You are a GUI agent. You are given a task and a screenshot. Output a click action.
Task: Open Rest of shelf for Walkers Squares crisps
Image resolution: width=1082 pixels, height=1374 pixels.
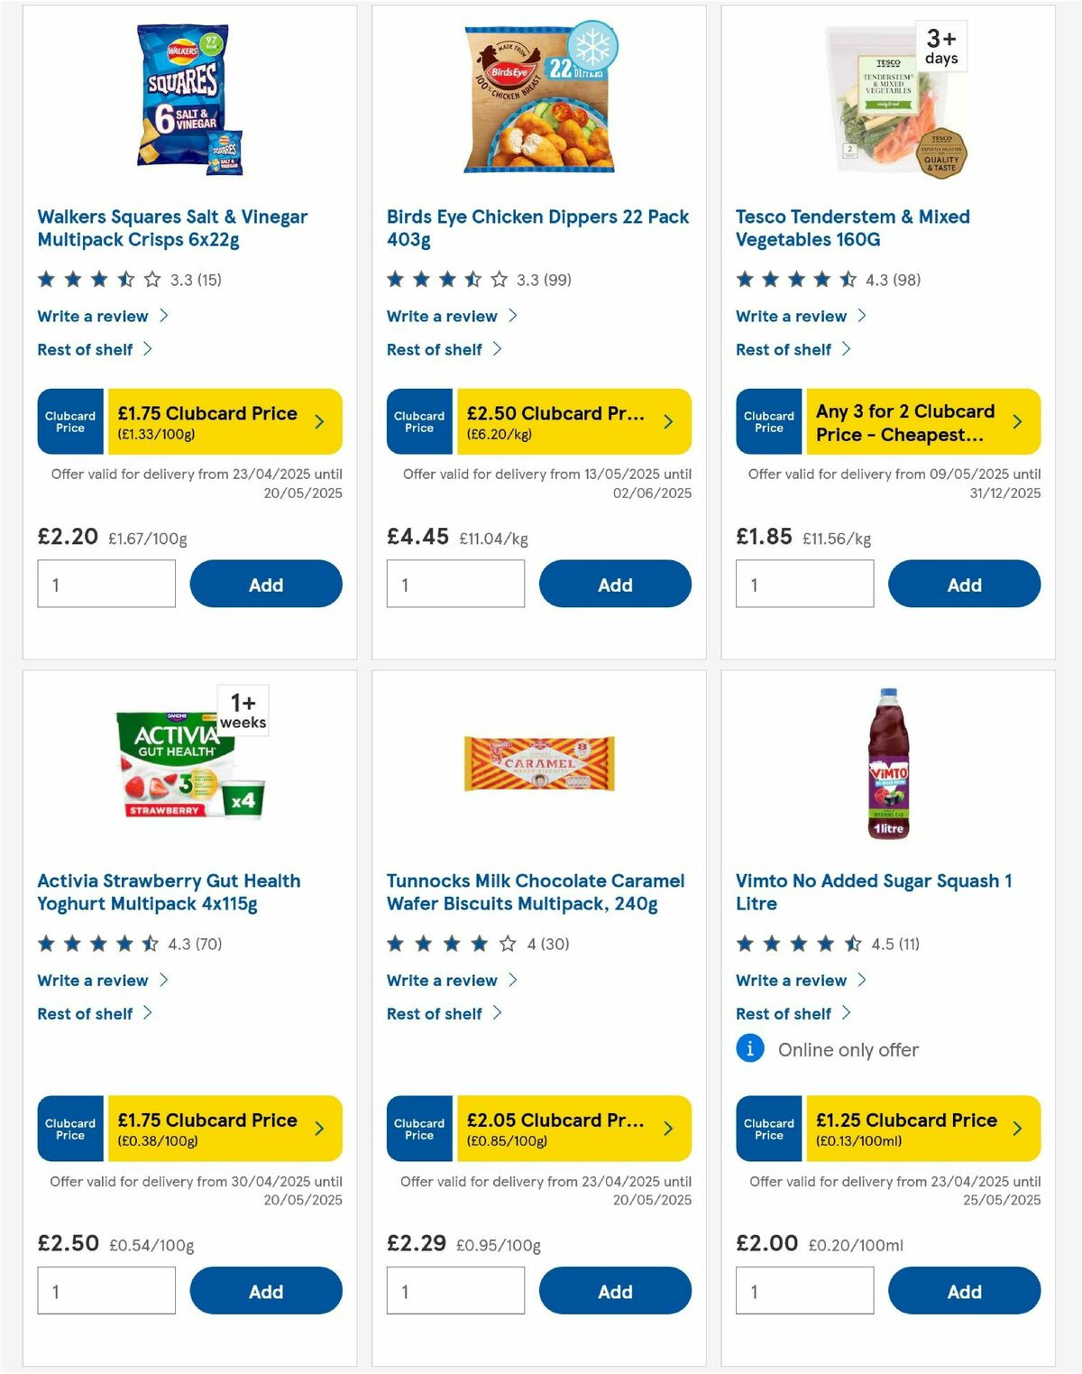(x=85, y=349)
